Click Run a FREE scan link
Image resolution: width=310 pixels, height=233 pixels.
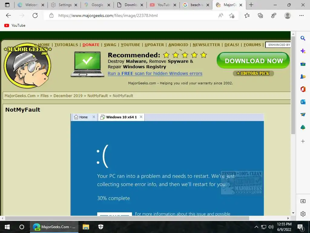[155, 73]
